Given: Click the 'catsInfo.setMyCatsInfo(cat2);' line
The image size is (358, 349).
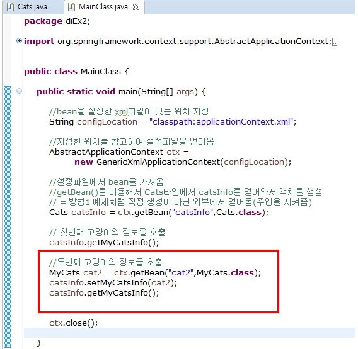Looking at the screenshot, I should pyautogui.click(x=113, y=283).
